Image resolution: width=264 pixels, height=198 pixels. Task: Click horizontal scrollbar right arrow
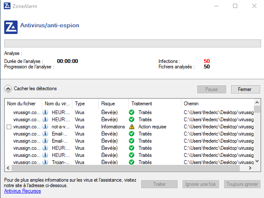point(250,168)
